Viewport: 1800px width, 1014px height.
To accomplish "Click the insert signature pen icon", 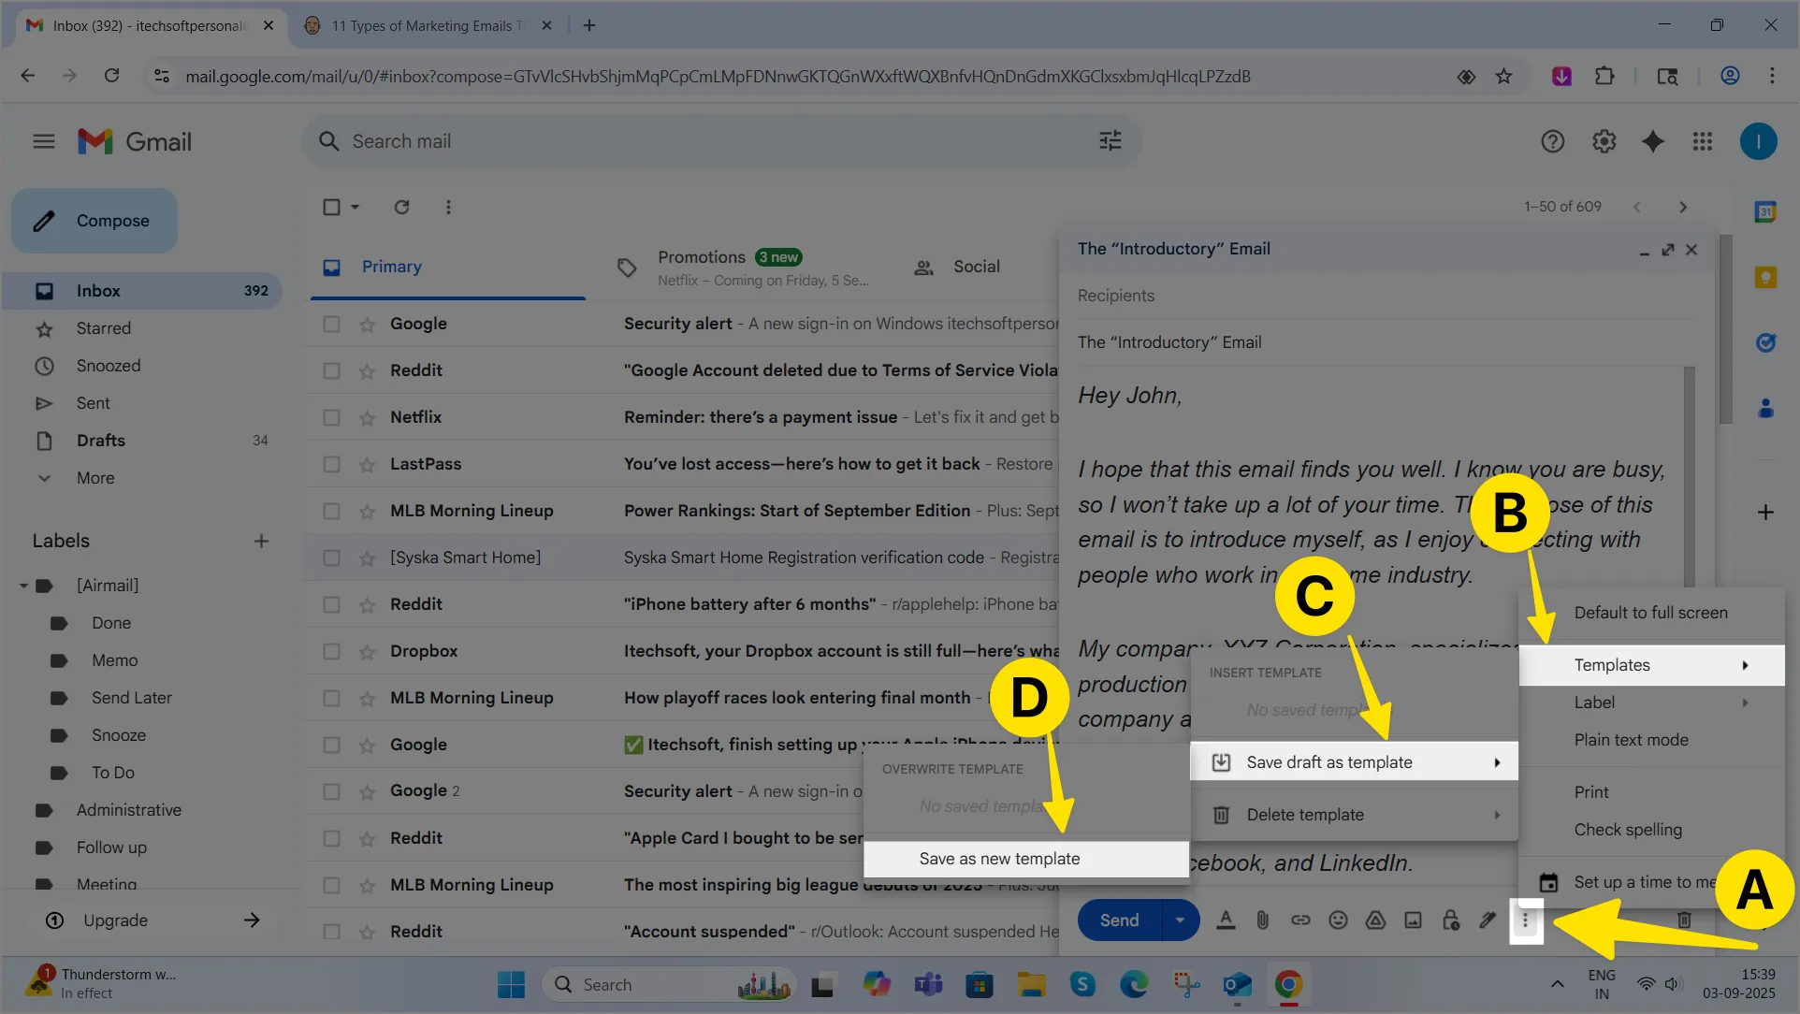I will (x=1488, y=920).
